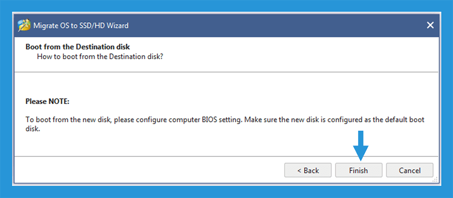The width and height of the screenshot is (453, 198).
Task: Click the "Migrate OS to SSD/HD Wizard" title text
Action: click(x=81, y=25)
